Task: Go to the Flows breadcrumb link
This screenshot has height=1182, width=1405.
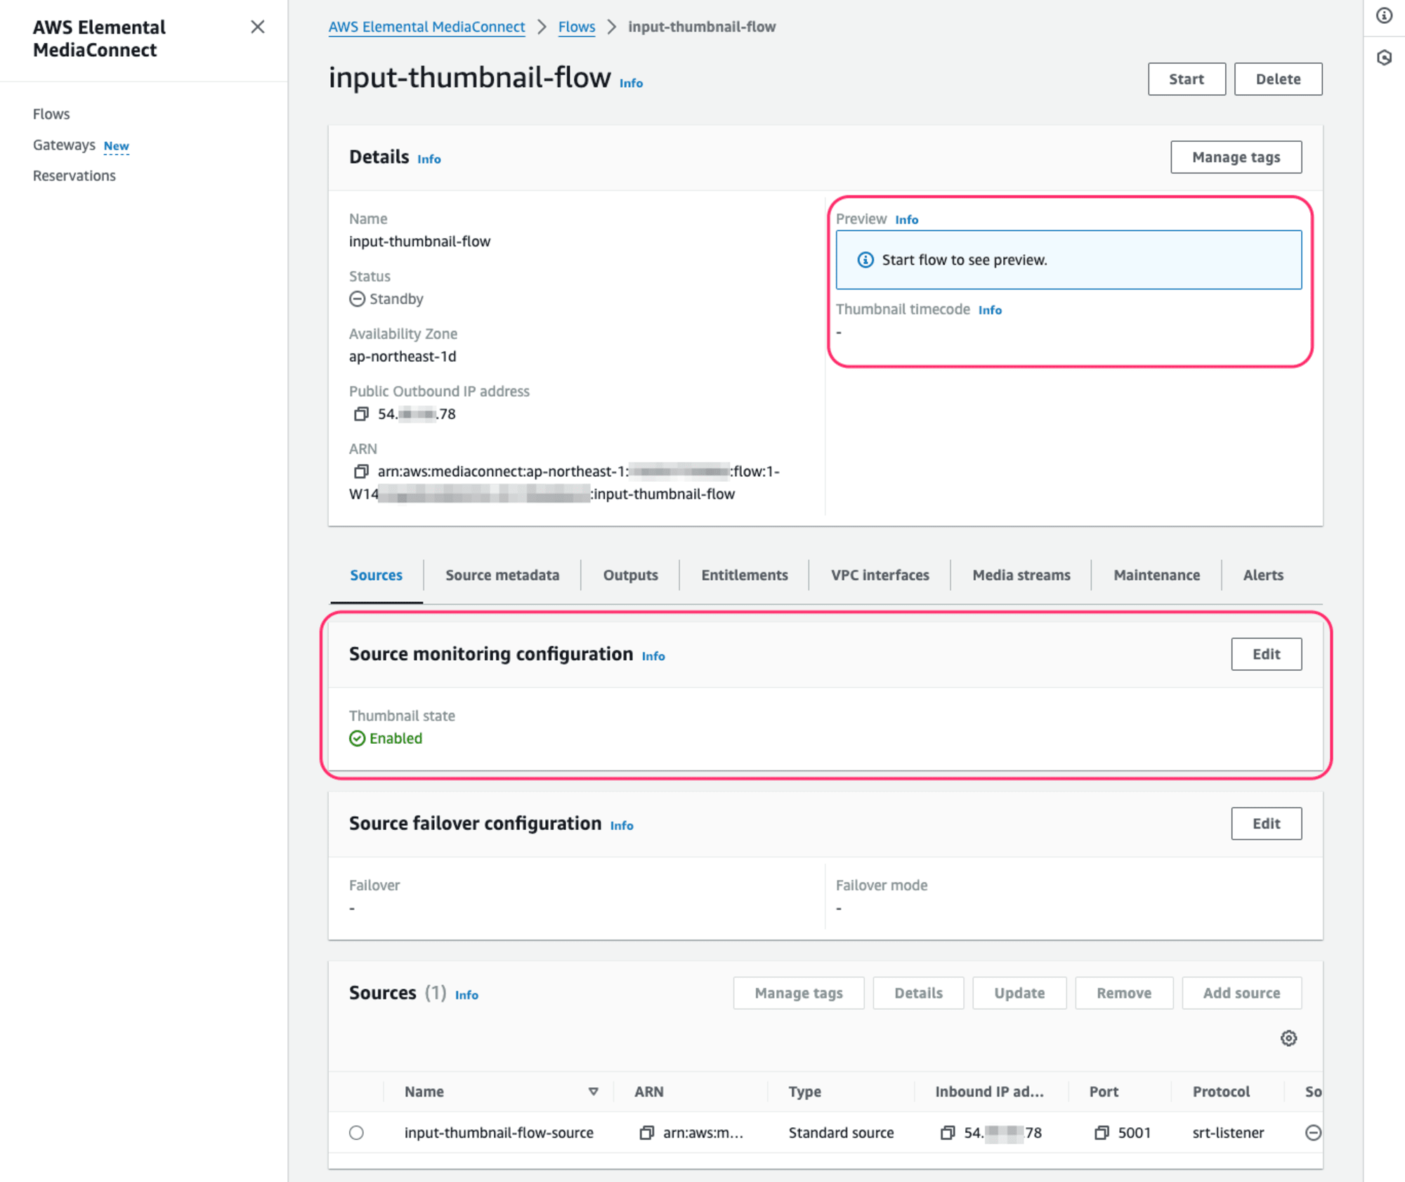Action: tap(576, 27)
